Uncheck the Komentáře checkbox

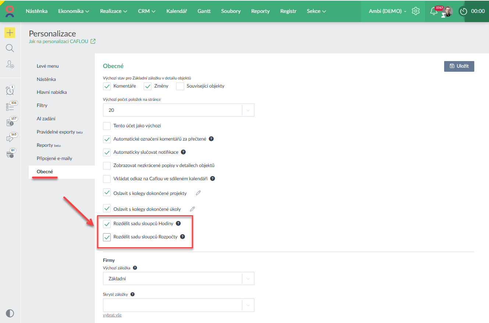[x=107, y=86]
